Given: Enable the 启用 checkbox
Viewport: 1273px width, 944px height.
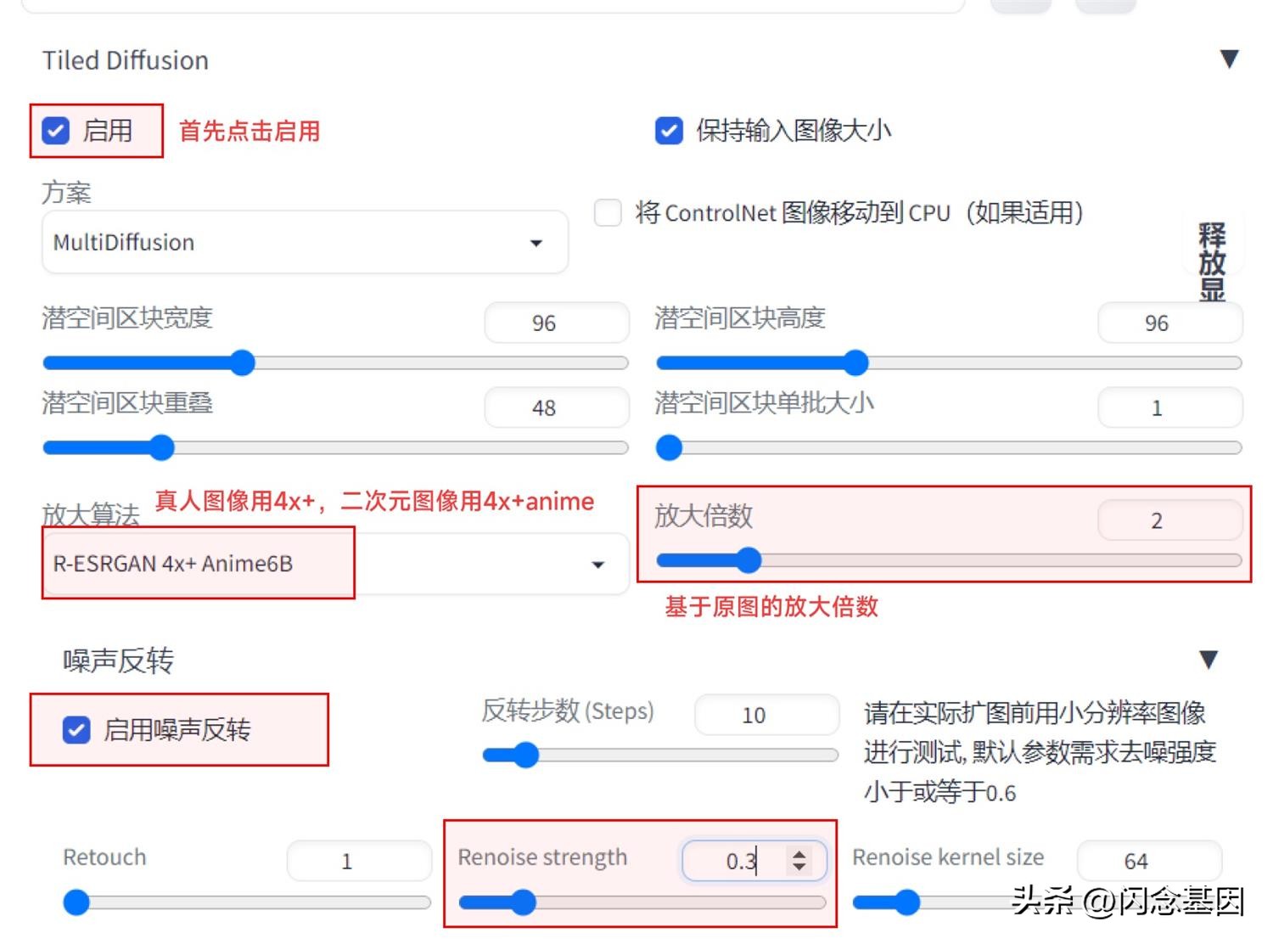Looking at the screenshot, I should [54, 130].
